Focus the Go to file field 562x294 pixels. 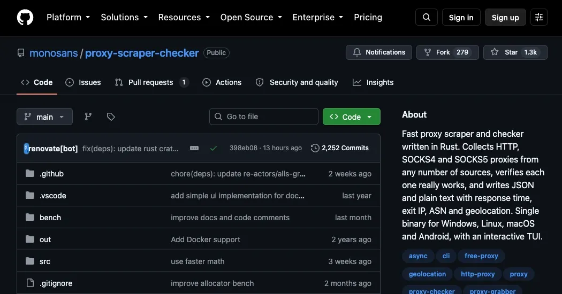[264, 117]
